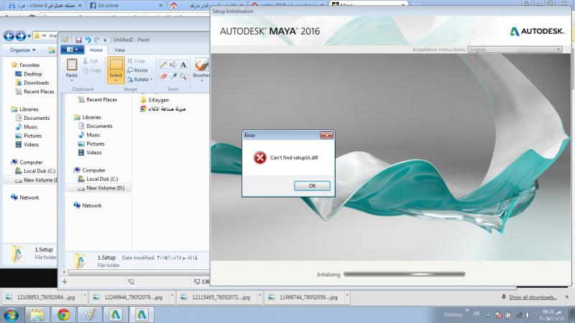Open the 12115465_78052072...jpg download
Viewport: 575px width, 323px height.
click(217, 297)
